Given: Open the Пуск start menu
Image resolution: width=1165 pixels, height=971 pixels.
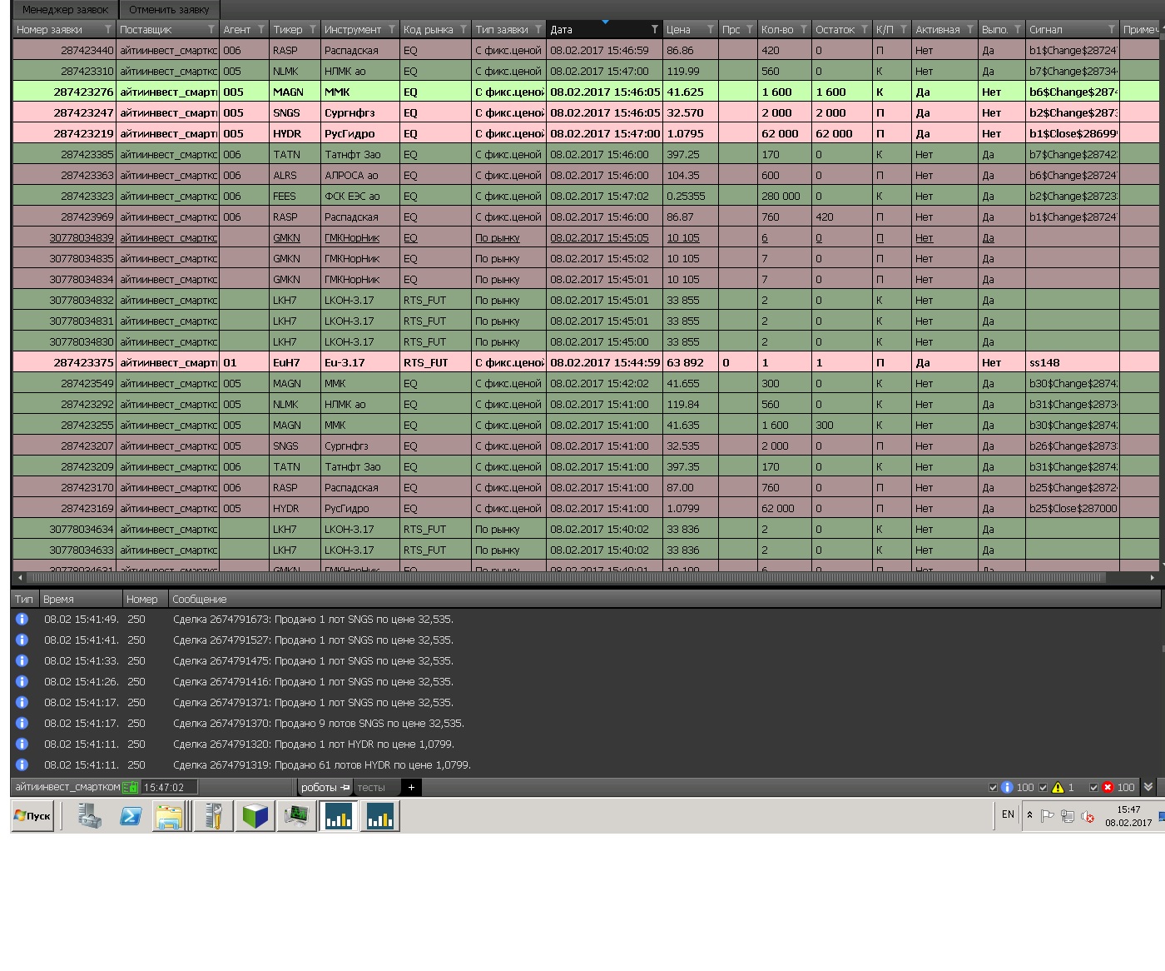Looking at the screenshot, I should 32,816.
